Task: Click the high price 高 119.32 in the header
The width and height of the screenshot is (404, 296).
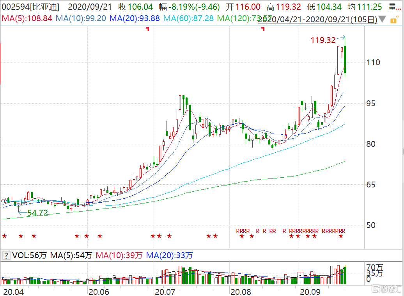Action: (x=284, y=7)
